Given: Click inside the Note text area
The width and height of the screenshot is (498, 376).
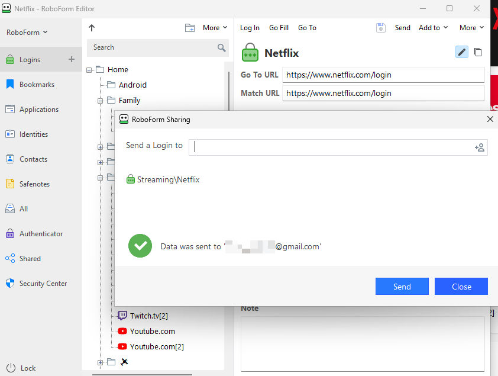Looking at the screenshot, I should pos(363,343).
